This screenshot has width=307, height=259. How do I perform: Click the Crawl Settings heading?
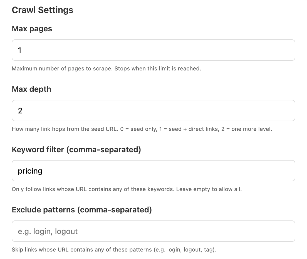[x=43, y=10]
